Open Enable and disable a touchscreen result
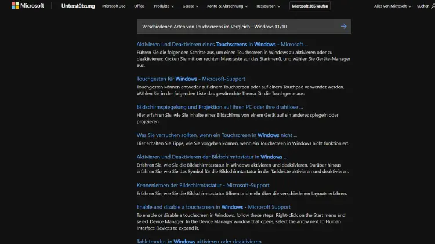 click(x=213, y=207)
